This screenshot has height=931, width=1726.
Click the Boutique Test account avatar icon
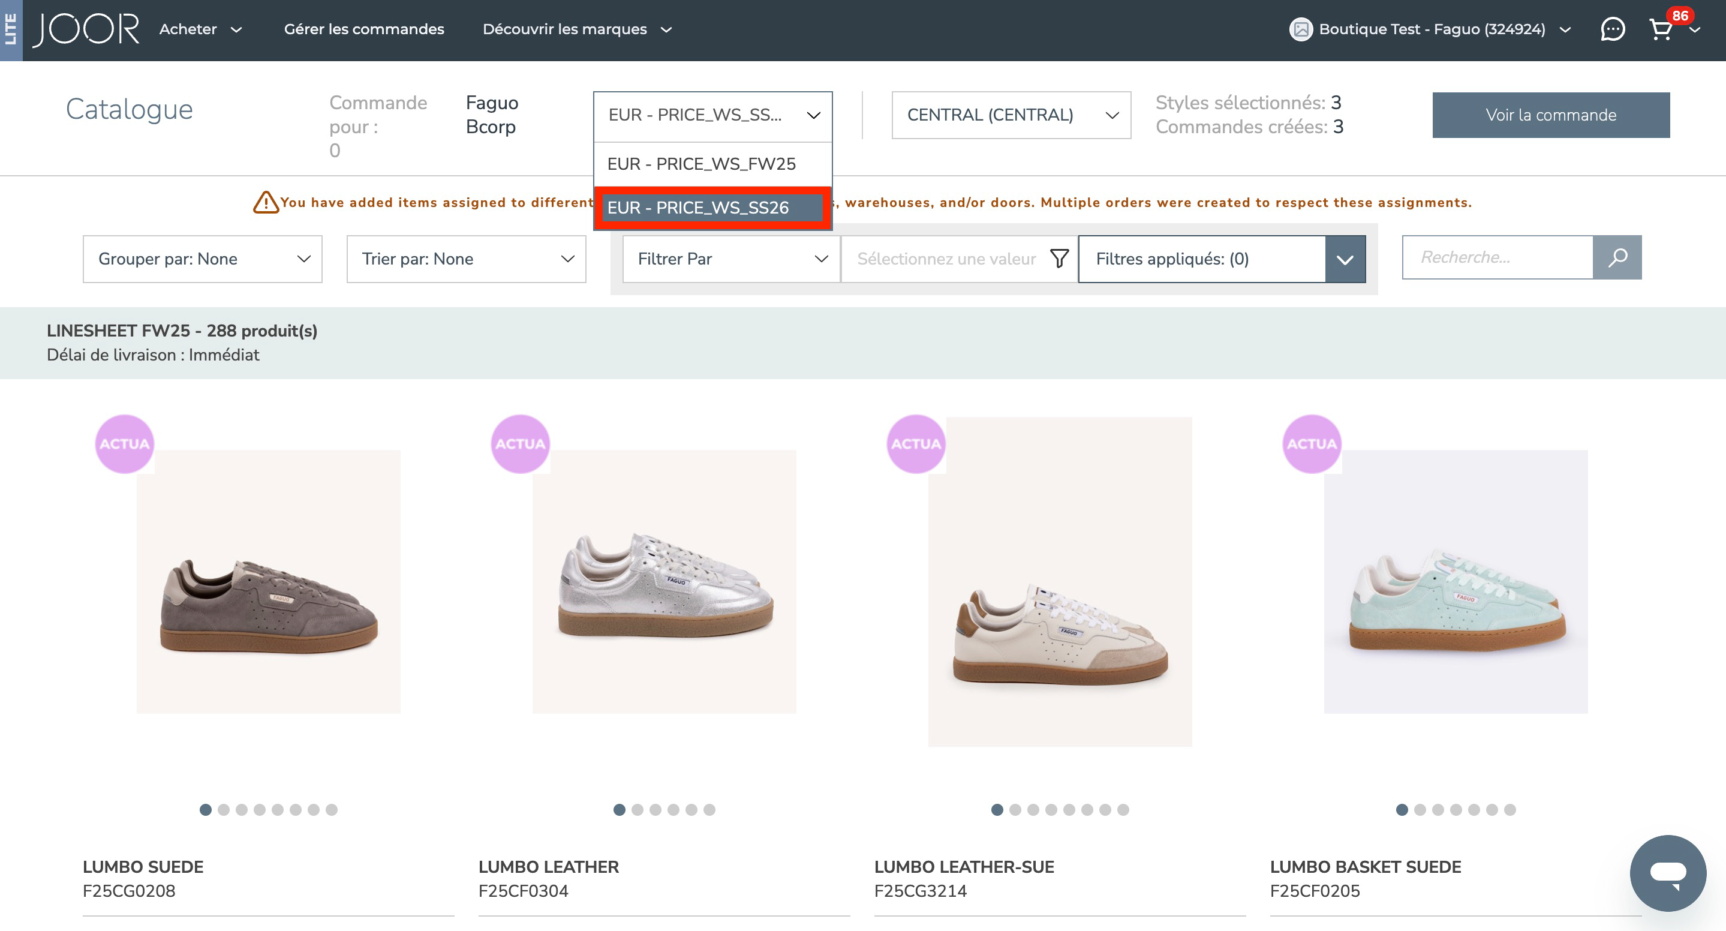1301,29
